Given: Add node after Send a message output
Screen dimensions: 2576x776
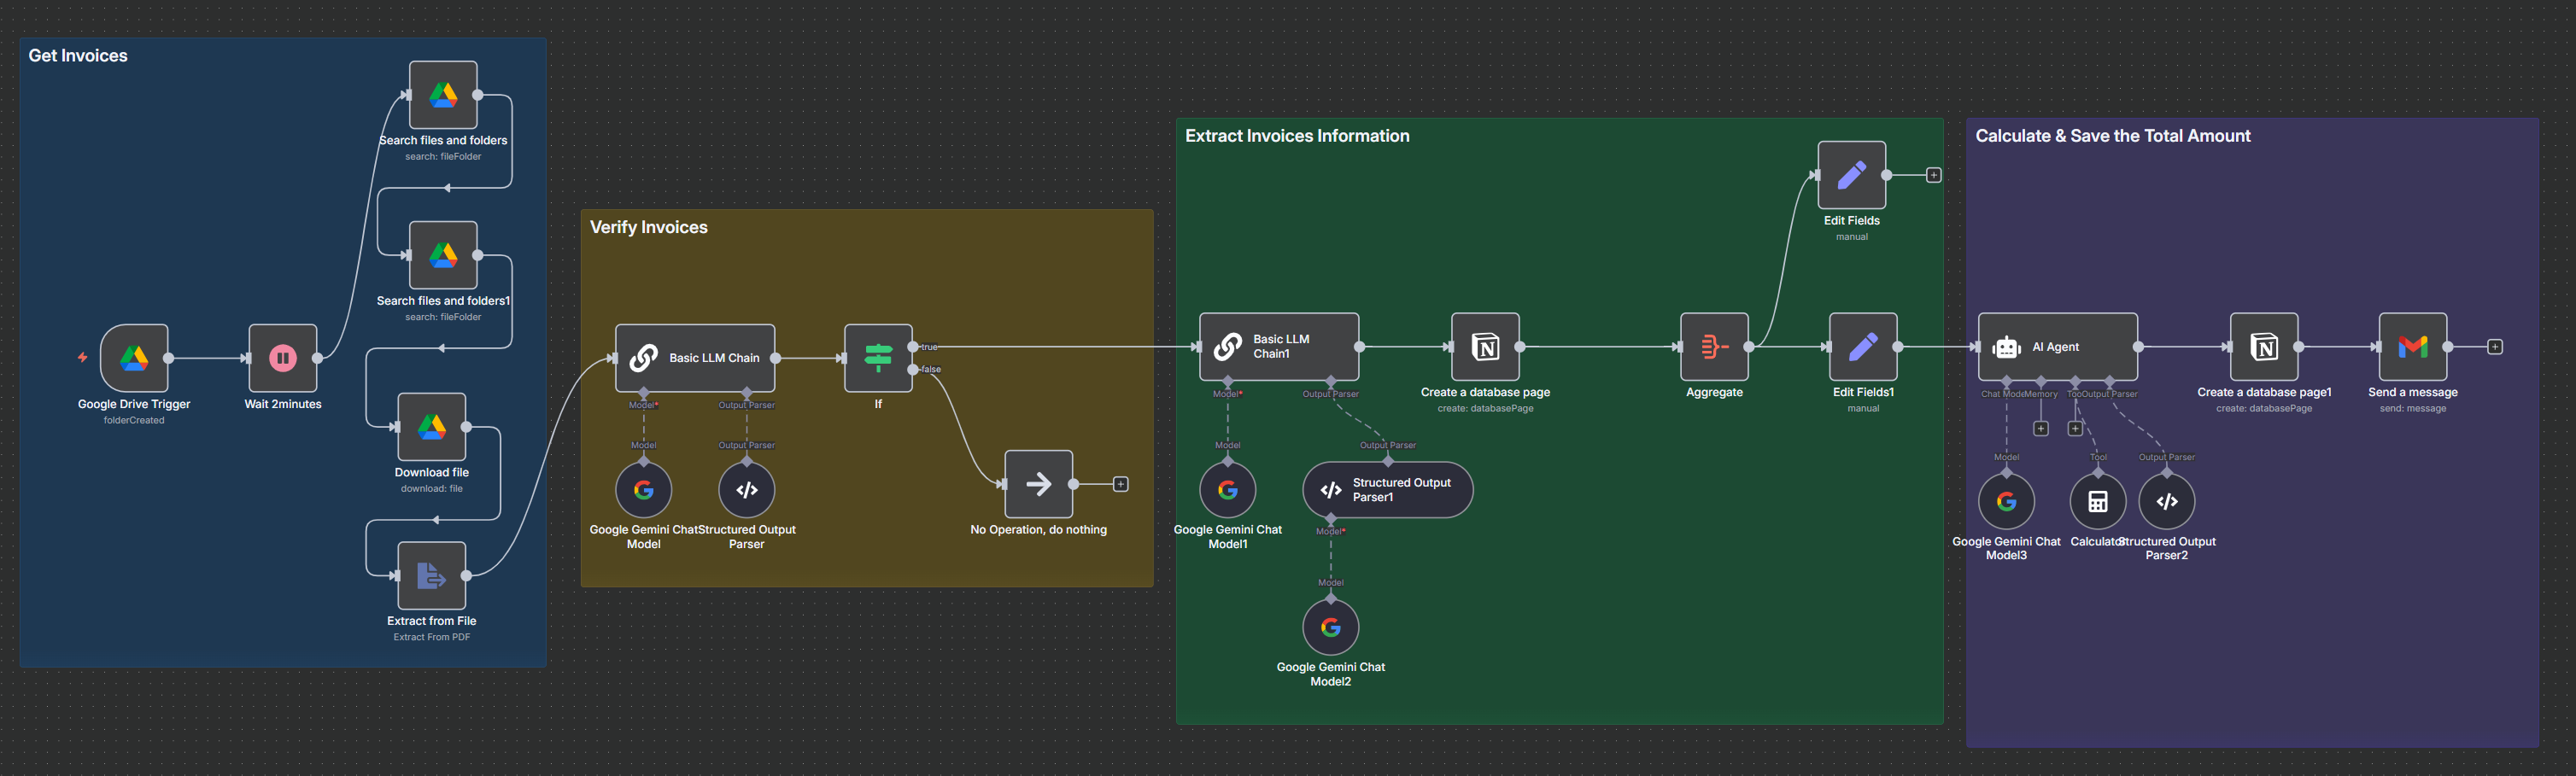Looking at the screenshot, I should 2495,347.
